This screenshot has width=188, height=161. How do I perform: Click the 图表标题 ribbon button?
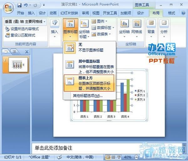click(70, 29)
